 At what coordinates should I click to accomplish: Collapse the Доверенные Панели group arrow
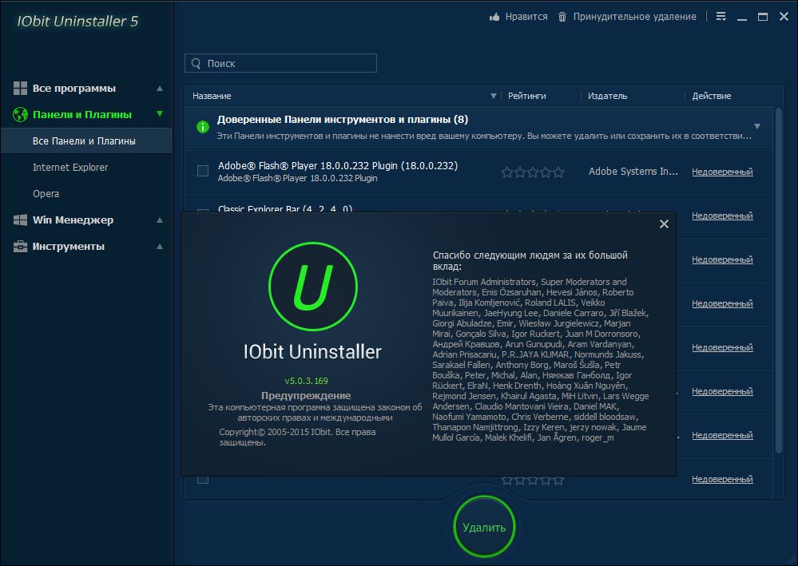[x=756, y=126]
